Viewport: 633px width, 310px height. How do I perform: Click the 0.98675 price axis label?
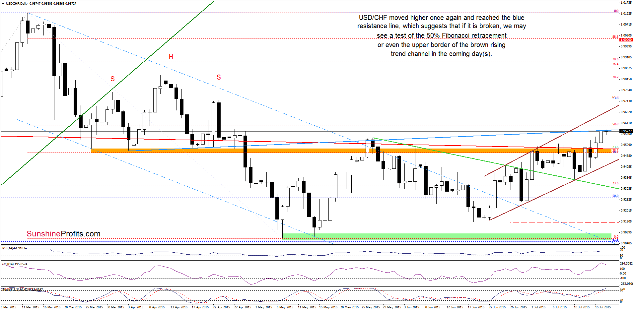tap(626, 68)
